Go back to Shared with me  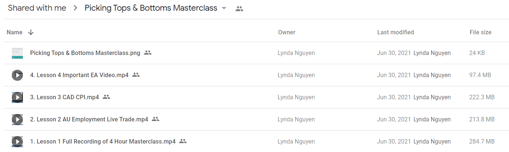click(37, 8)
